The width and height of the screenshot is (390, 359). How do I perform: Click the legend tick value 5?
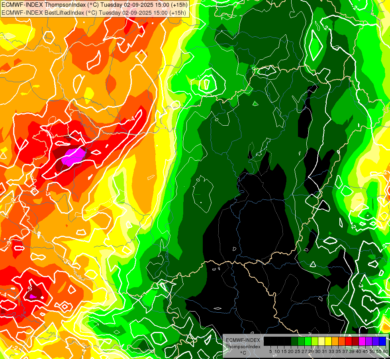270,351
